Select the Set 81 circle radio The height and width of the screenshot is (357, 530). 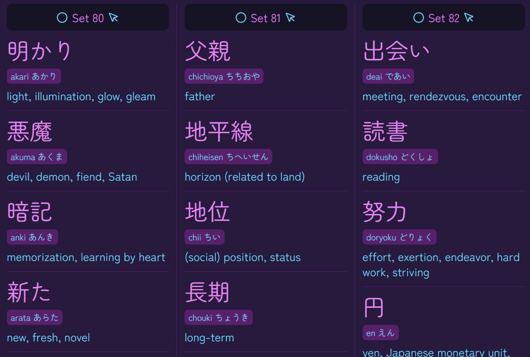tap(241, 18)
